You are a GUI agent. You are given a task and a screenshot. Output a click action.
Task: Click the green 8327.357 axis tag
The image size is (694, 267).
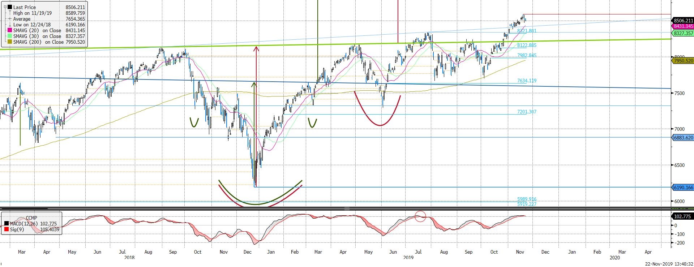pos(682,33)
